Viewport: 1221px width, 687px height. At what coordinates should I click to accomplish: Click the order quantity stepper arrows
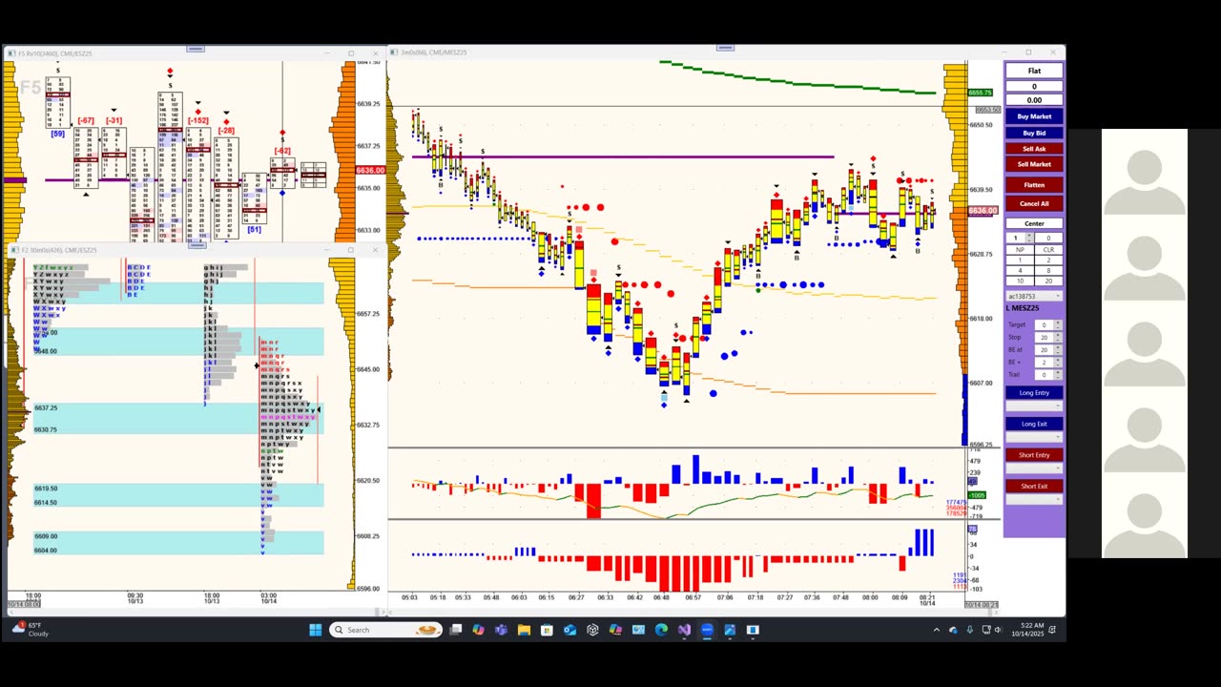(x=1028, y=238)
